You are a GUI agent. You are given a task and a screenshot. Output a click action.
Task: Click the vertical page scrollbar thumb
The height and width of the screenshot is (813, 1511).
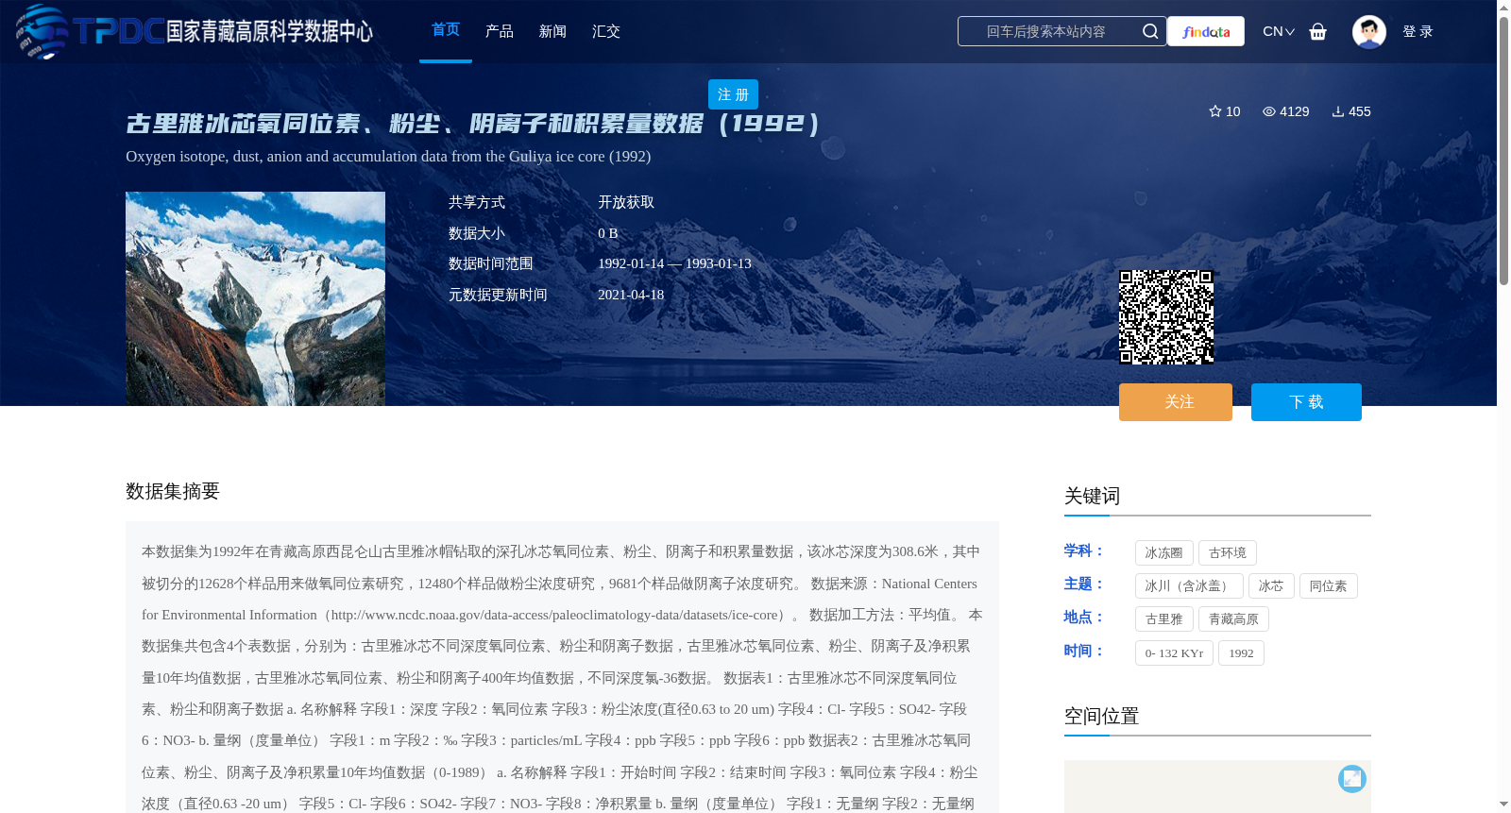[1503, 149]
